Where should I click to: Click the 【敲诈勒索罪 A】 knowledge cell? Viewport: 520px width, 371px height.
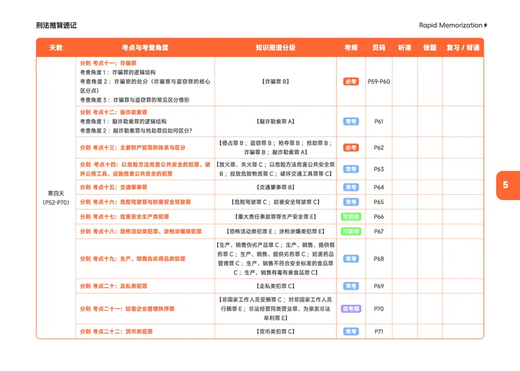[276, 122]
